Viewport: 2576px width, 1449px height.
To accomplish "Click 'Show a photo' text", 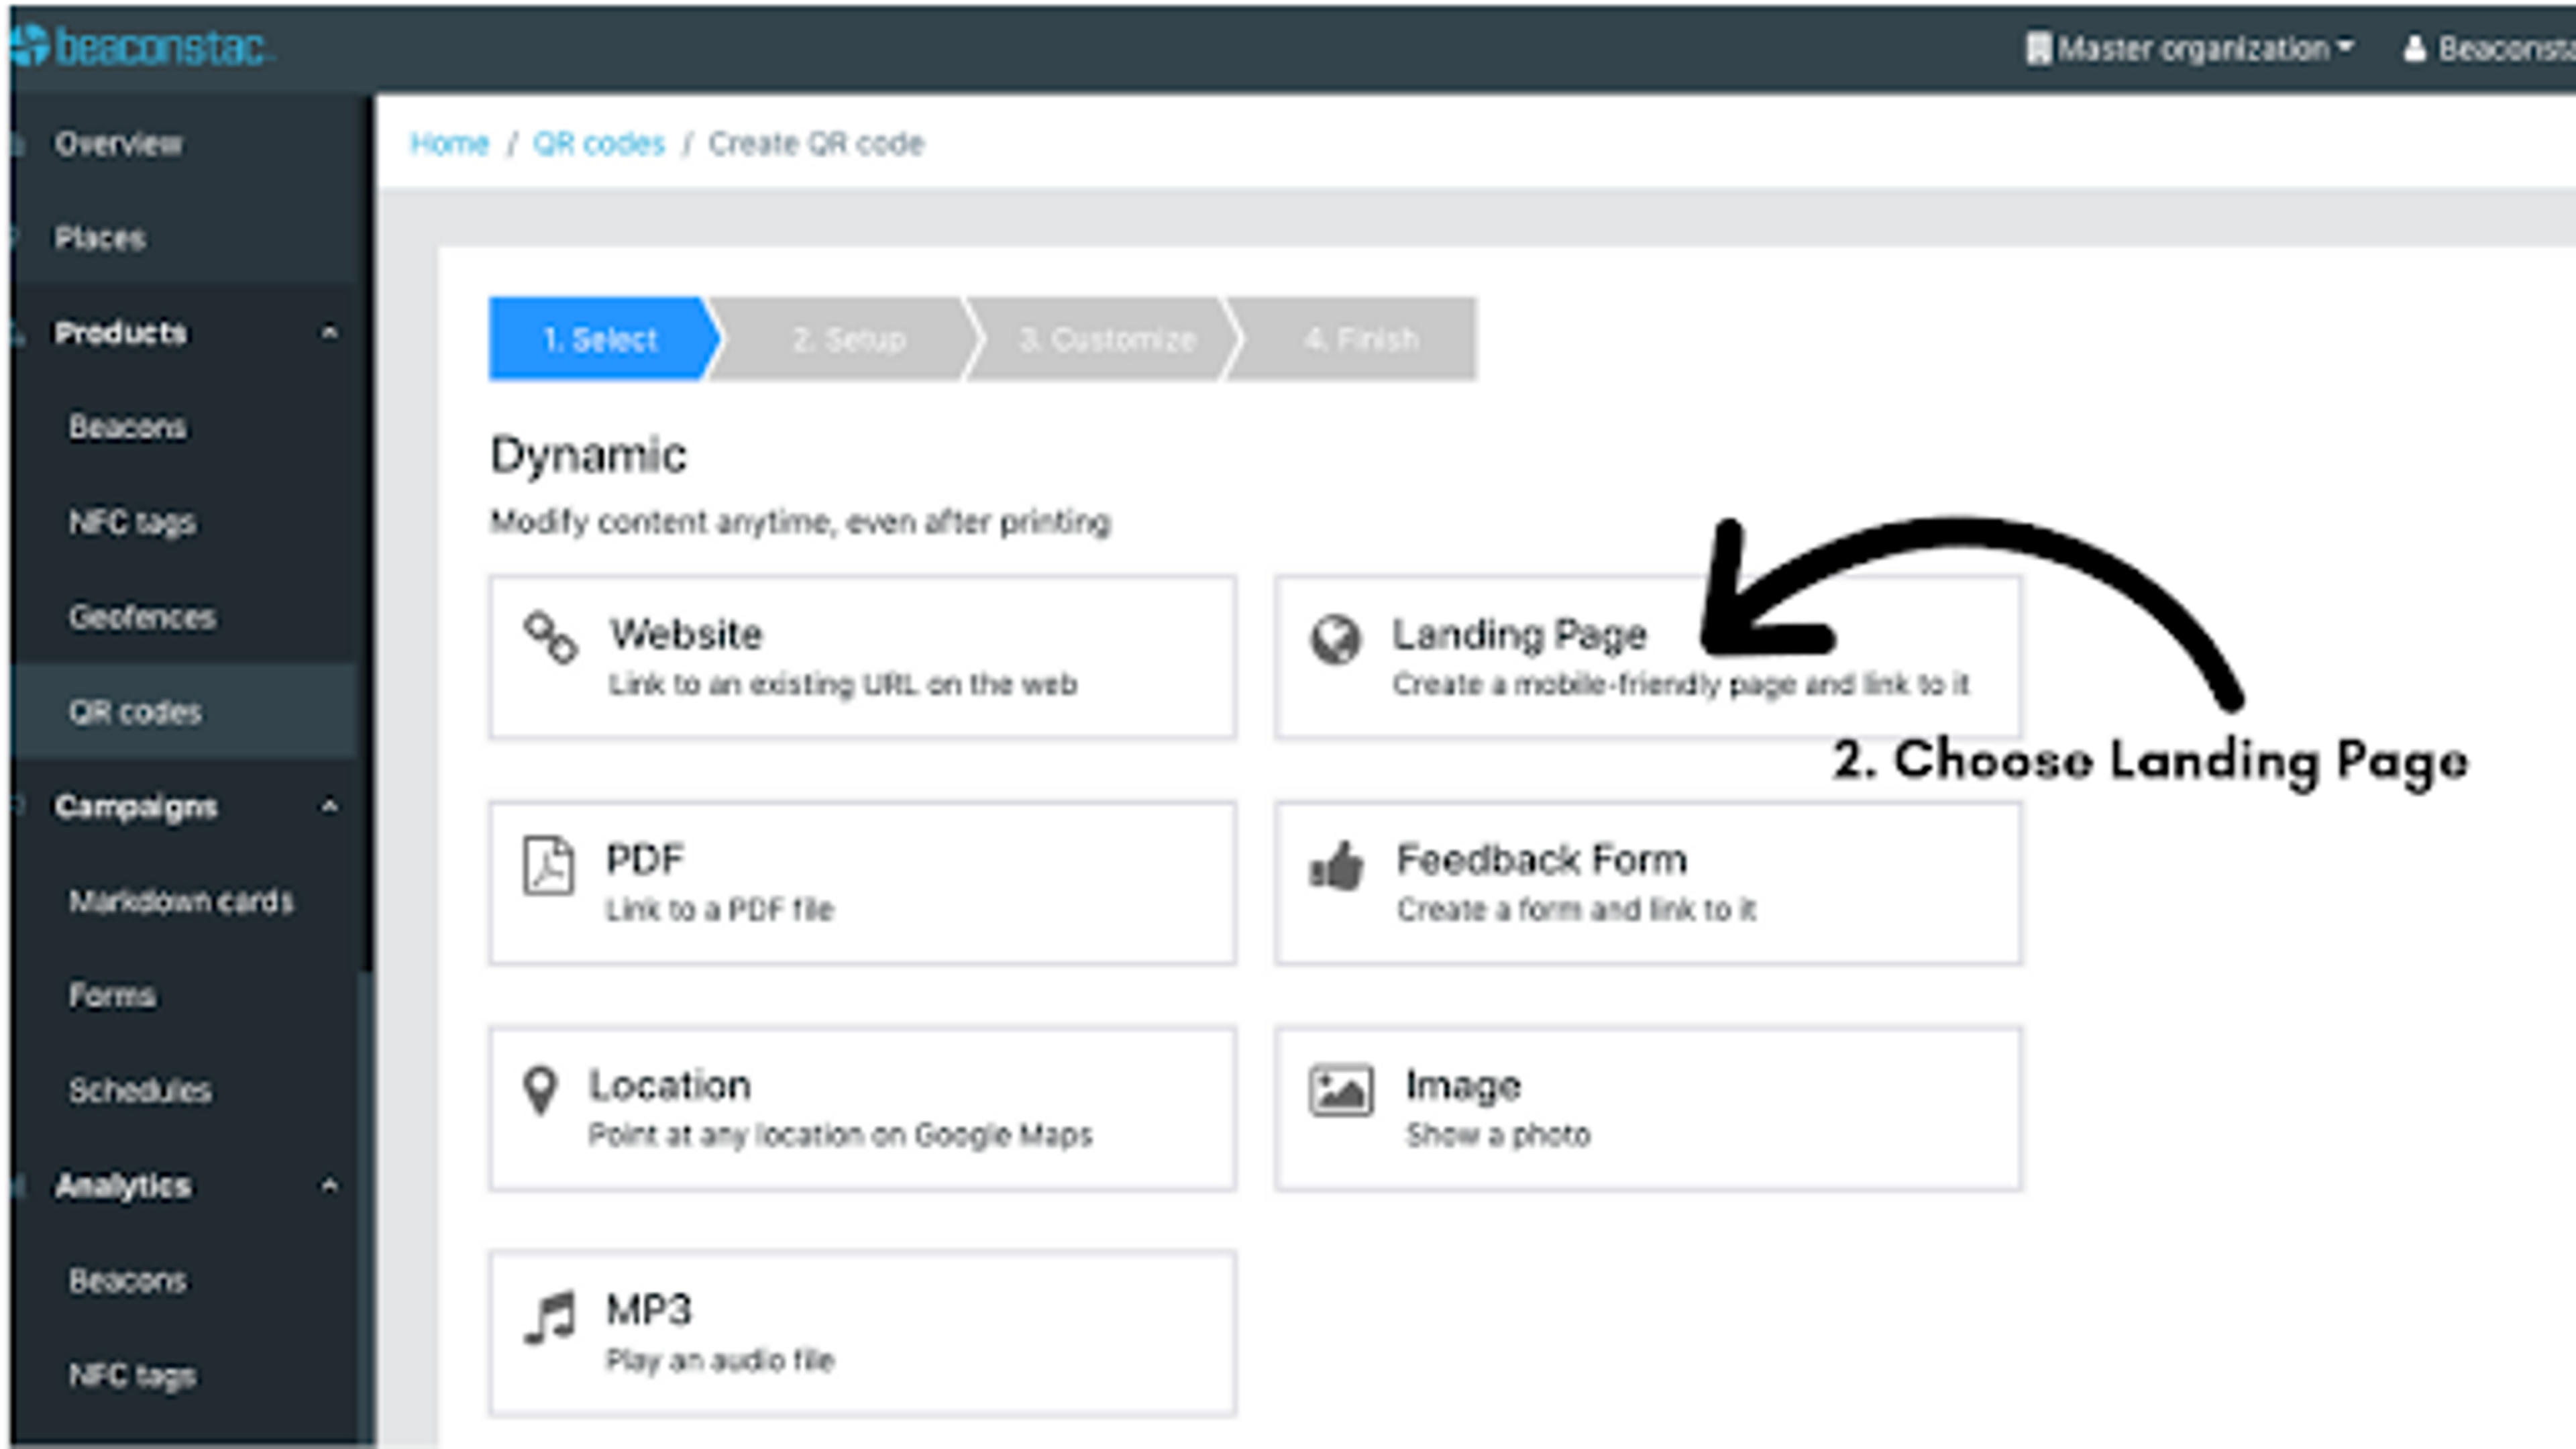I will (1498, 1135).
